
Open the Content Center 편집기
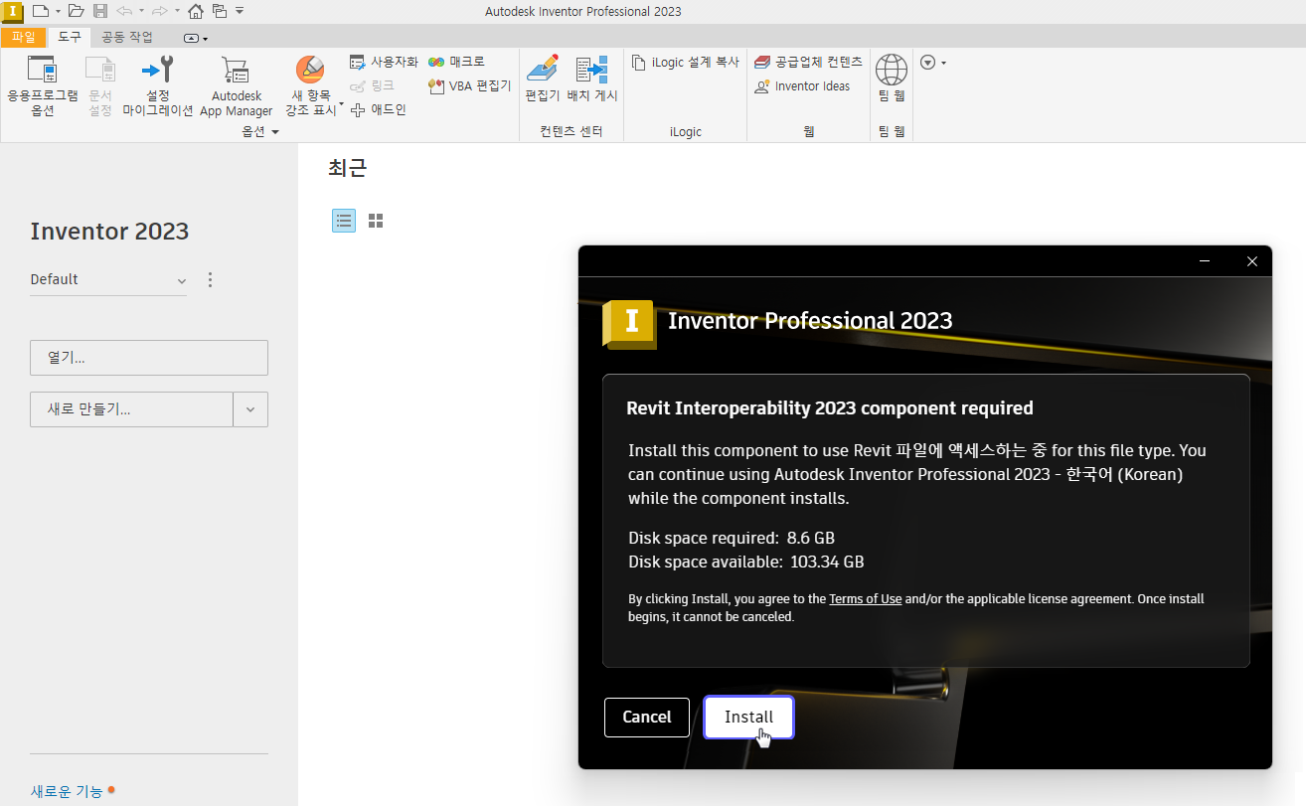point(543,80)
